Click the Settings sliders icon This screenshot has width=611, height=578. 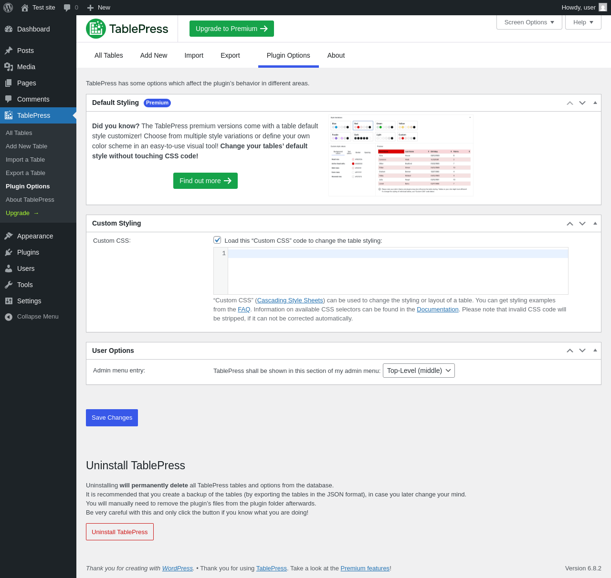click(x=9, y=301)
